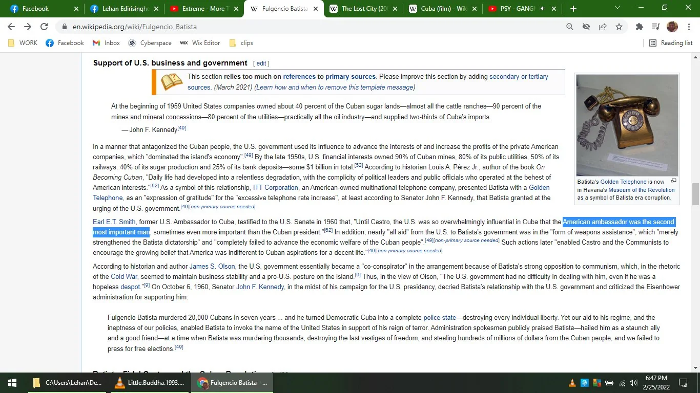Open the Gmail Inbox bookmark
This screenshot has height=393, width=700.
point(107,43)
